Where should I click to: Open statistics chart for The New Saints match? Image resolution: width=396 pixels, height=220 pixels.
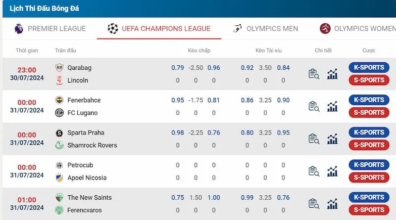tap(332, 204)
